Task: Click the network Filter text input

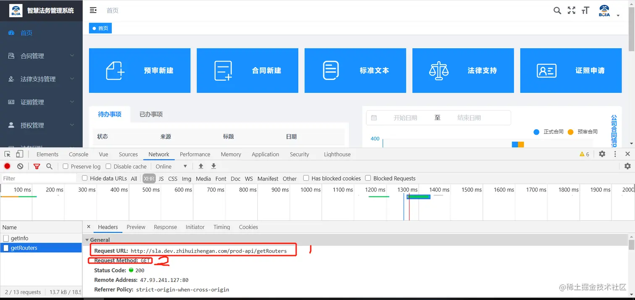Action: point(39,178)
